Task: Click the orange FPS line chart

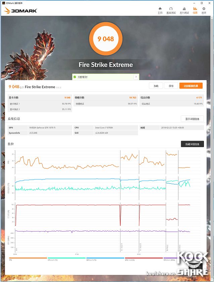Action: point(103,162)
